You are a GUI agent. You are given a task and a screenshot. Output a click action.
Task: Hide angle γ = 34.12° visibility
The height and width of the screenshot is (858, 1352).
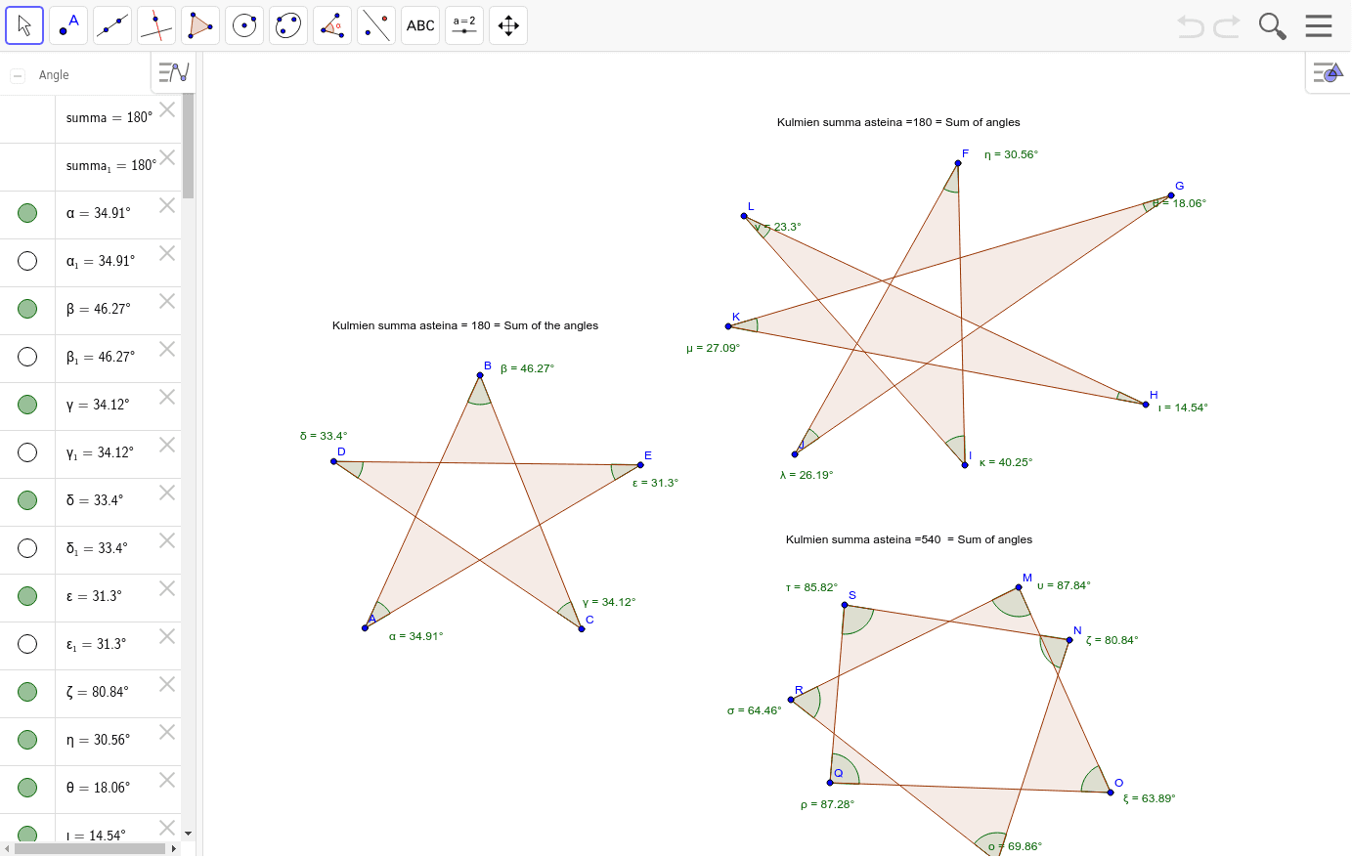click(x=27, y=405)
